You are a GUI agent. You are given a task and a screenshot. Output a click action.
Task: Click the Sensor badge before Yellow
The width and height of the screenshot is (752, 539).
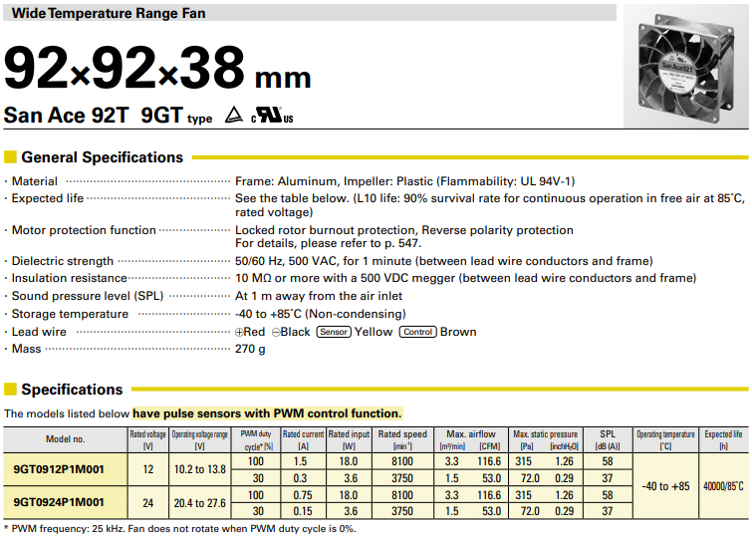(x=334, y=332)
